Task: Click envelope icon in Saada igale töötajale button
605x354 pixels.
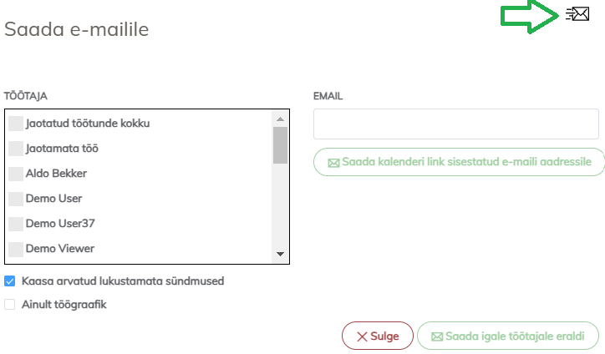Action: click(436, 336)
